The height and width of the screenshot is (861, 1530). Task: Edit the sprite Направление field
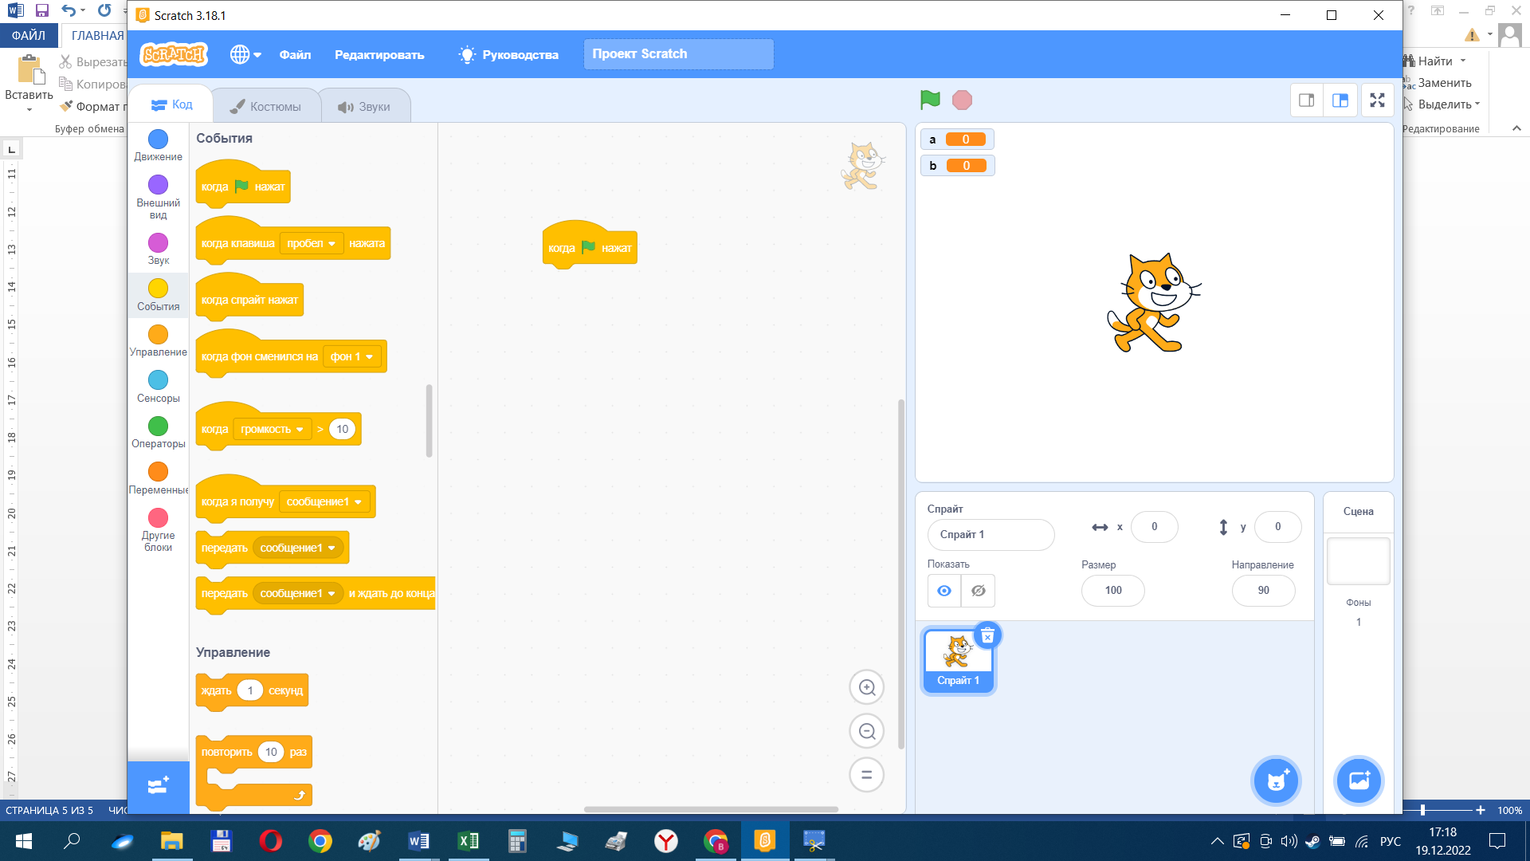(x=1263, y=590)
